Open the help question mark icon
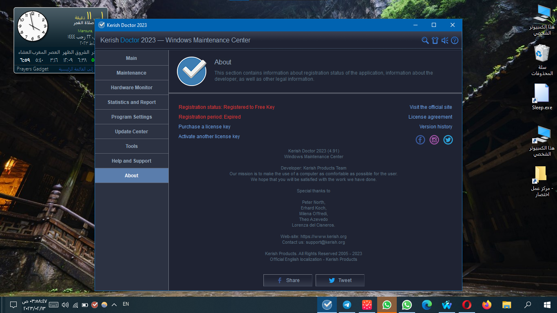 point(455,40)
